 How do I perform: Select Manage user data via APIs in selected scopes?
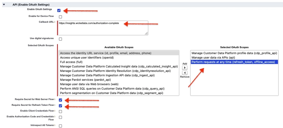213,58
